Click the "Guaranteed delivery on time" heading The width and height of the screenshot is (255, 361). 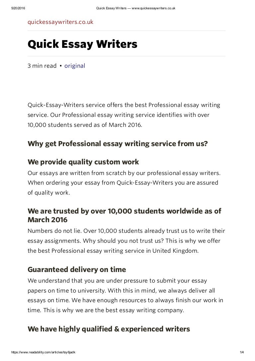pos(77,270)
